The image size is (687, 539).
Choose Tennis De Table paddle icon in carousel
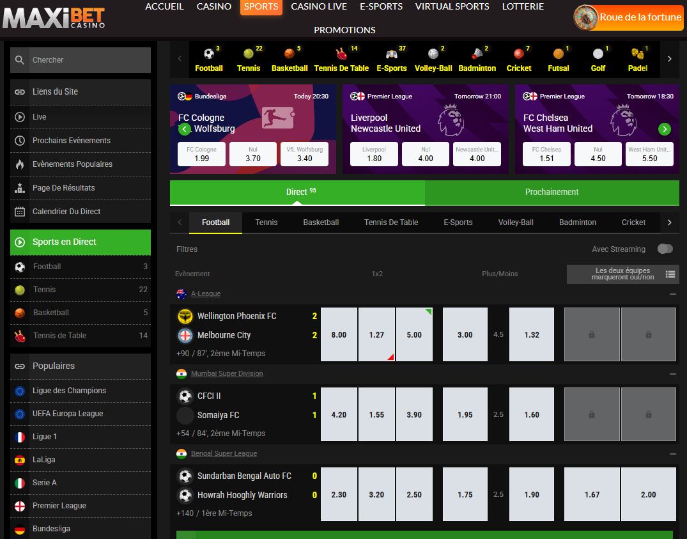[341, 54]
